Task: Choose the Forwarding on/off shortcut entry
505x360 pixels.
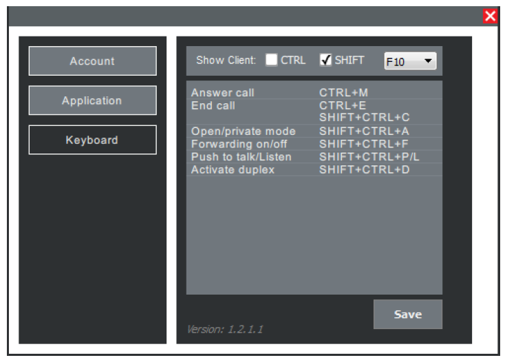Action: 239,145
